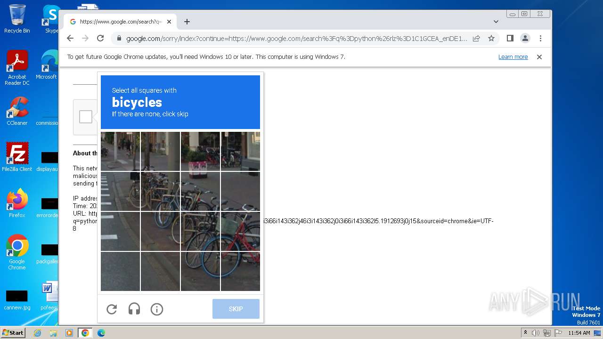603x339 pixels.
Task: Click the taskbar clock 11:54 AM
Action: [579, 333]
